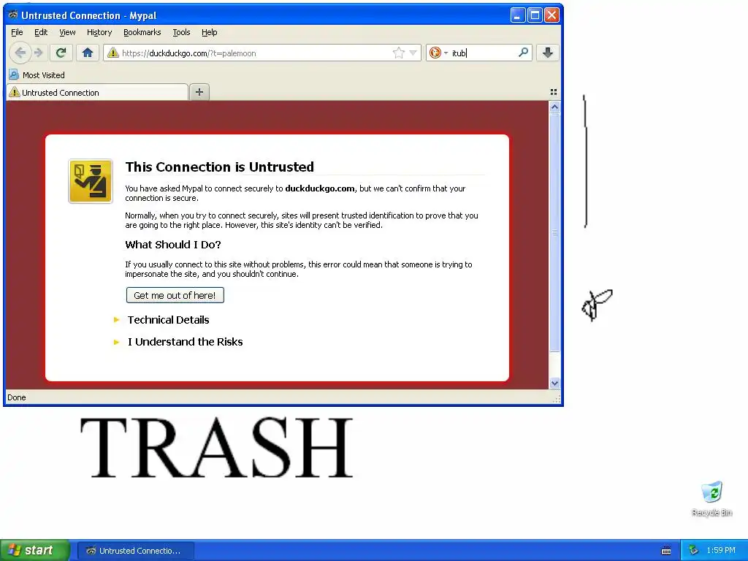The image size is (748, 561).
Task: Reload the page with the refresh icon
Action: click(x=61, y=53)
